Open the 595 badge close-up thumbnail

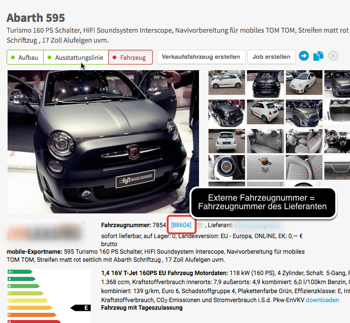click(265, 167)
